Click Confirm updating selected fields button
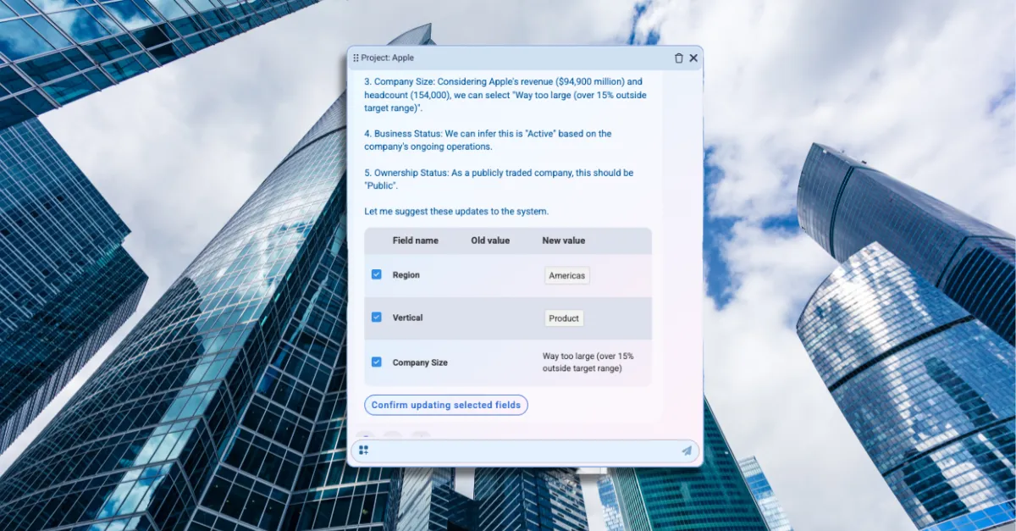The image size is (1016, 531). click(x=446, y=405)
